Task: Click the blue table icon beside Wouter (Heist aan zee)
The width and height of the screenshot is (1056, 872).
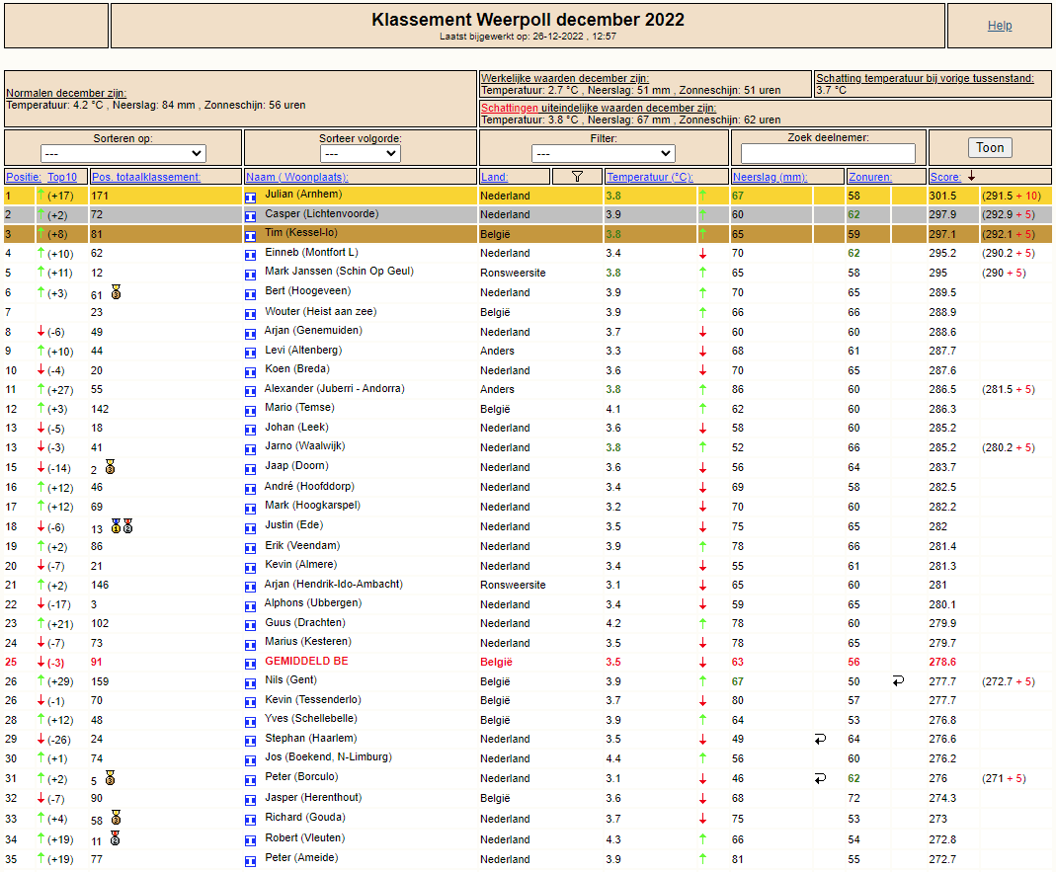Action: pos(251,314)
